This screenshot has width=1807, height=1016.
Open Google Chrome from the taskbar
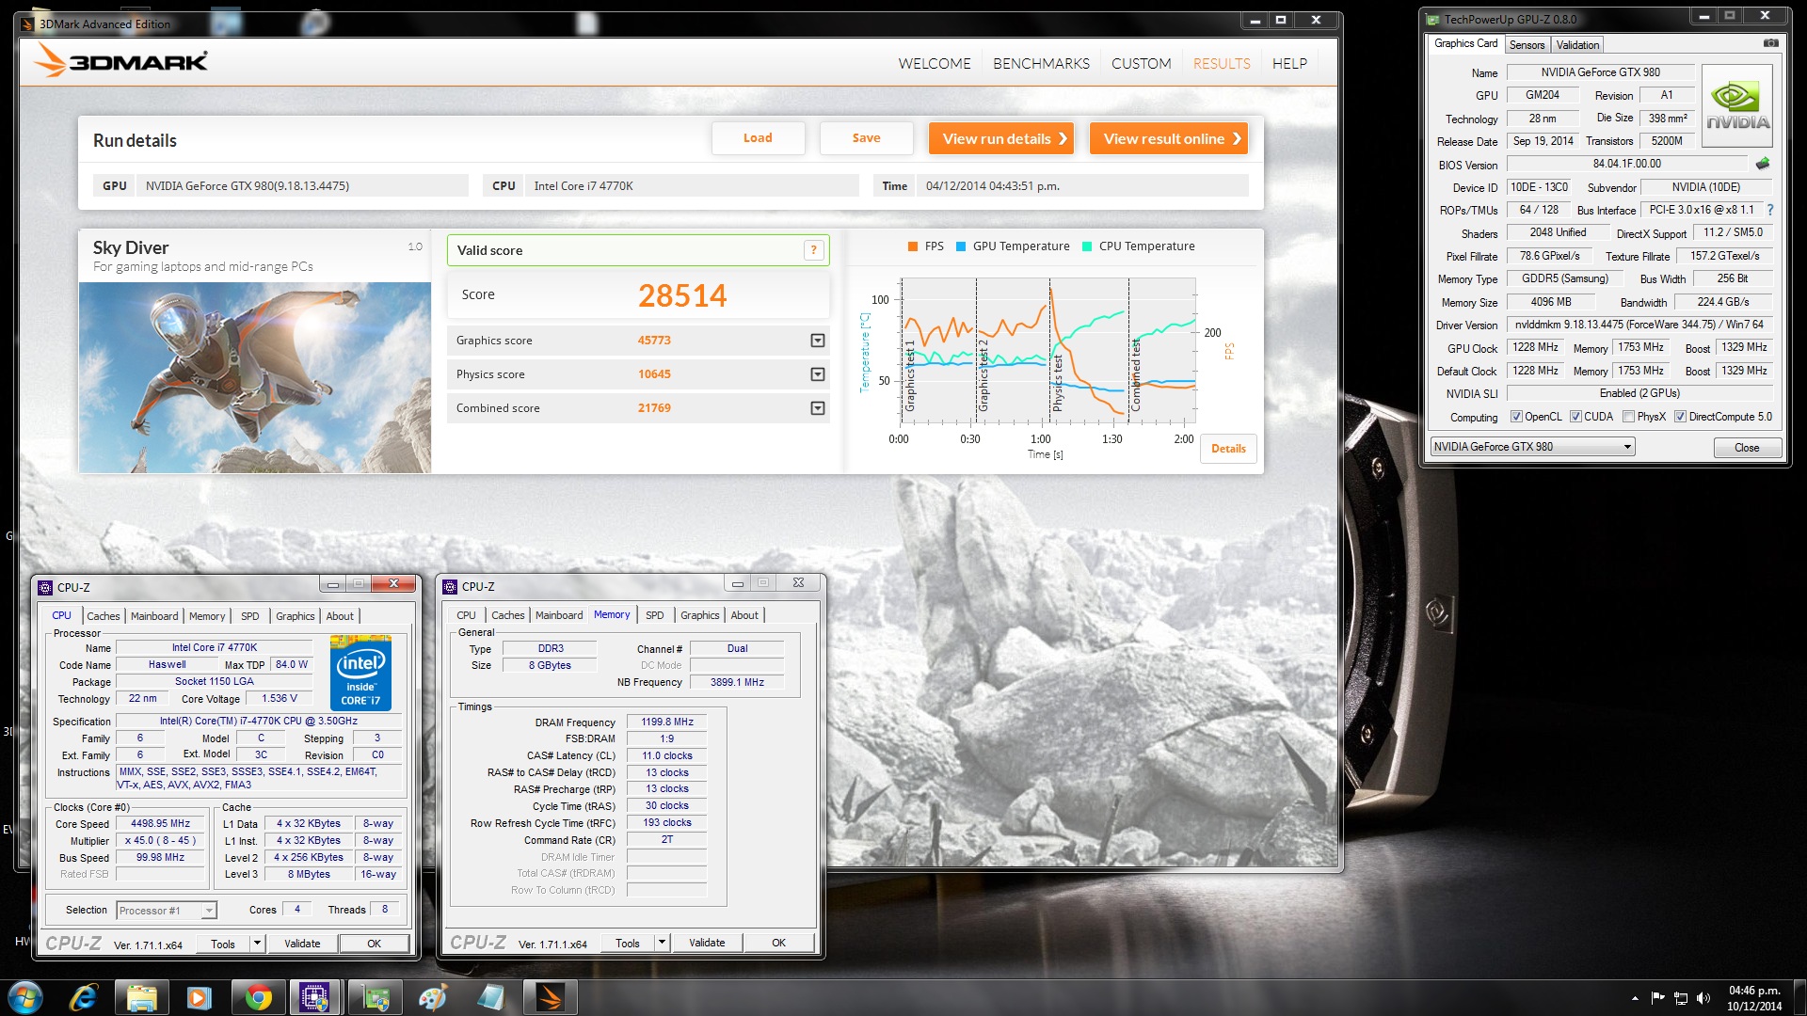point(257,997)
